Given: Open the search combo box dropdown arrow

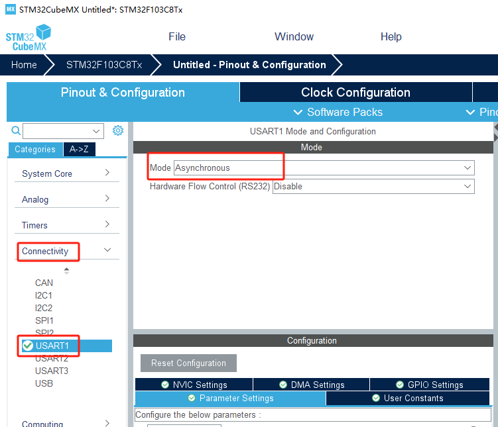Looking at the screenshot, I should click(96, 131).
